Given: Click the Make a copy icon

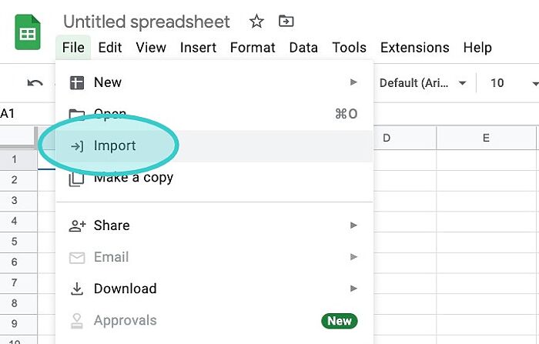Looking at the screenshot, I should coord(76,179).
